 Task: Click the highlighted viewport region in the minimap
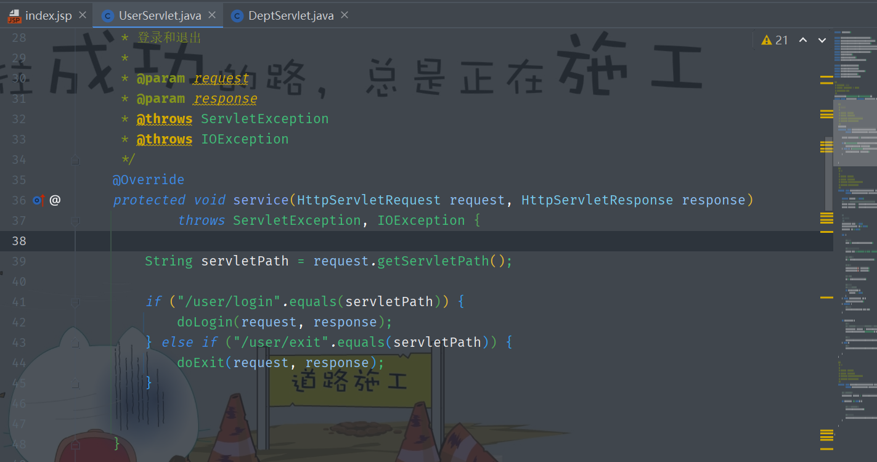point(855,132)
